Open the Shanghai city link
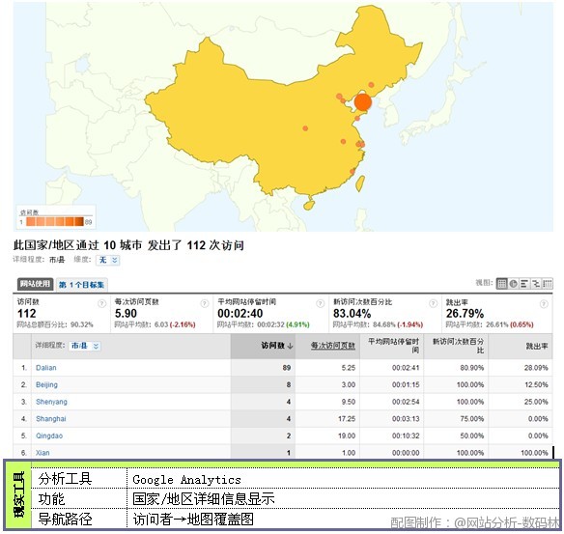The width and height of the screenshot is (564, 534). (51, 419)
